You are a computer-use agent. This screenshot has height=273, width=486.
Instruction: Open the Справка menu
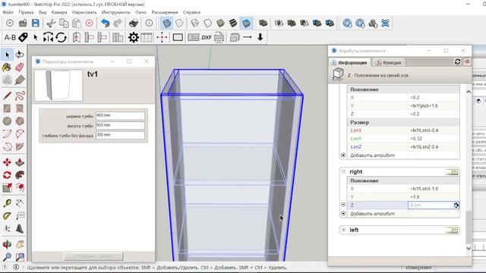pos(191,12)
